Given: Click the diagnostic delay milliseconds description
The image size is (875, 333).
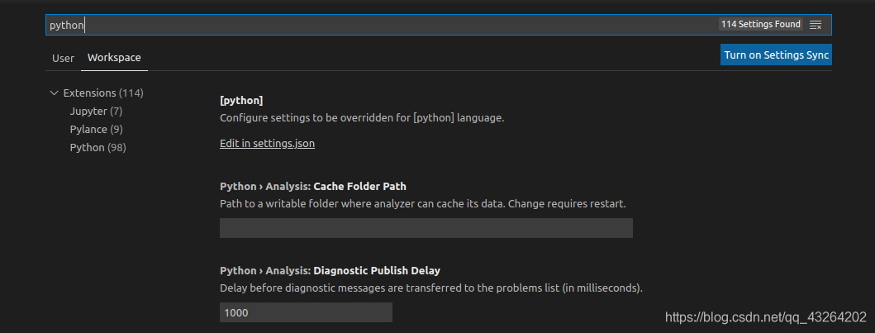Looking at the screenshot, I should click(430, 288).
